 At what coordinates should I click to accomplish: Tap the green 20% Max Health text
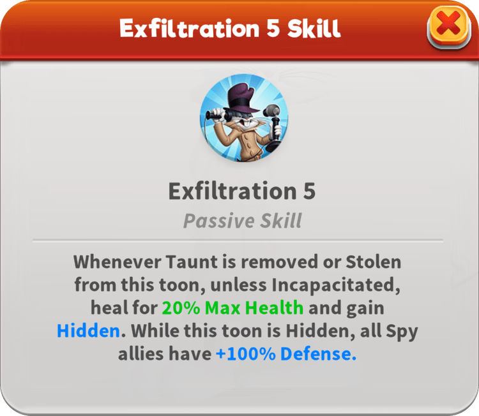(x=232, y=308)
